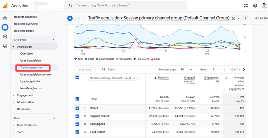
Task: Select User acquisition in the sidebar
Action: click(30, 60)
